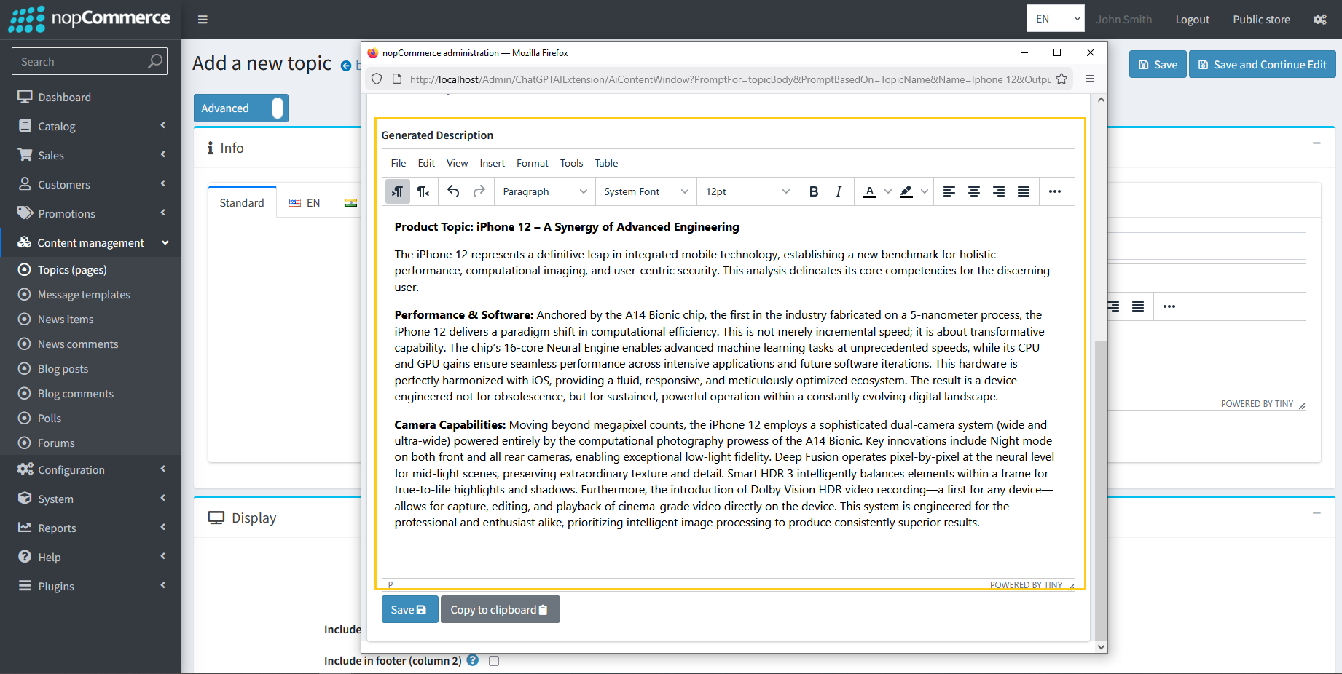Copy generated description to clipboard
The width and height of the screenshot is (1342, 674).
coord(500,609)
